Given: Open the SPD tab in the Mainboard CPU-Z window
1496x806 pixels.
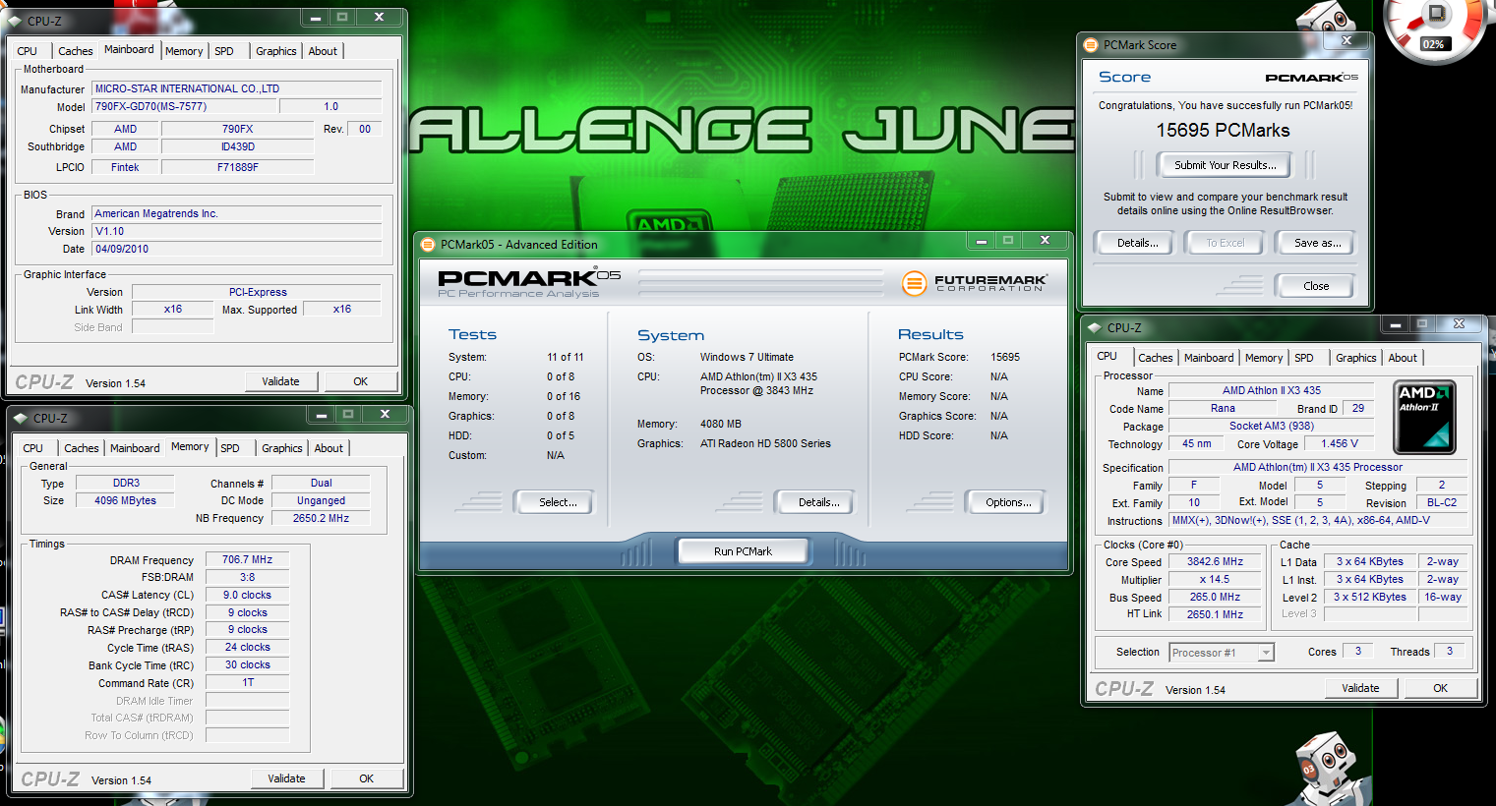Looking at the screenshot, I should 224,51.
